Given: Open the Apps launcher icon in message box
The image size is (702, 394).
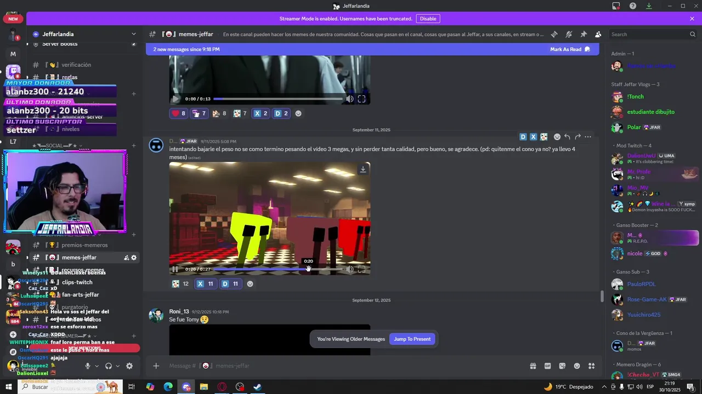Looking at the screenshot, I should [591, 366].
